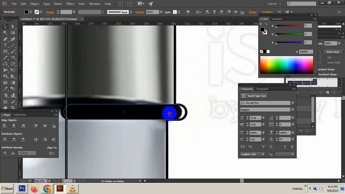Select the Direct Selection tool
Image resolution: width=345 pixels, height=194 pixels.
point(13,26)
